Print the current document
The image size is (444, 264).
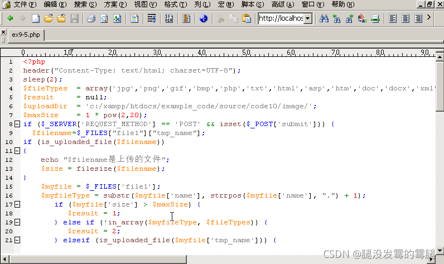coord(91,18)
